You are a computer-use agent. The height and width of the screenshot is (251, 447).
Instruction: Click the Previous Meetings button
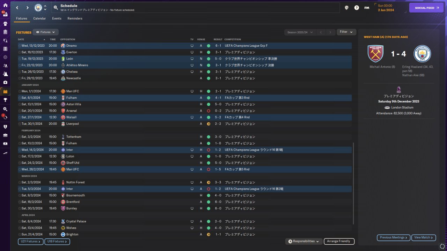394,238
